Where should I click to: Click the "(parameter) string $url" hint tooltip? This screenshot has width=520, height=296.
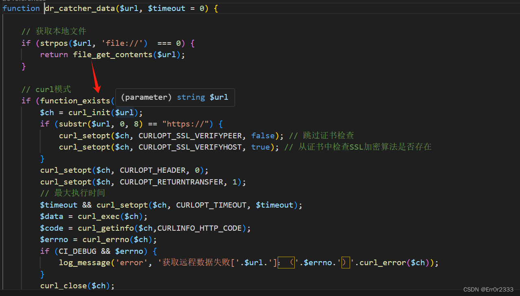175,97
